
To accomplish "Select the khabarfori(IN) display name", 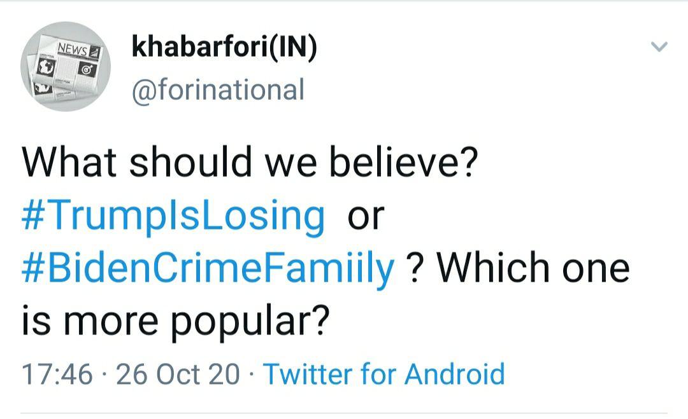I will pyautogui.click(x=224, y=49).
